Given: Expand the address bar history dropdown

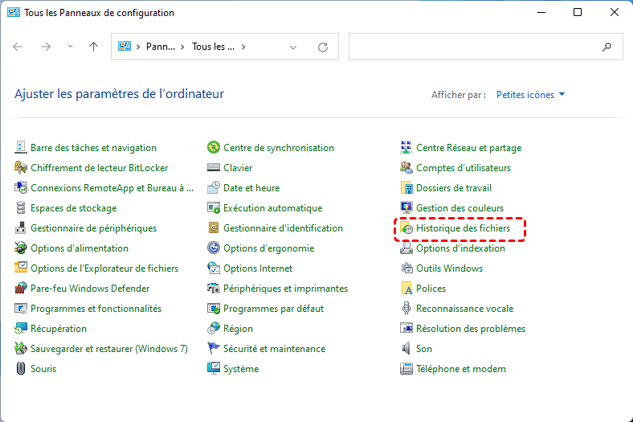Looking at the screenshot, I should 293,47.
